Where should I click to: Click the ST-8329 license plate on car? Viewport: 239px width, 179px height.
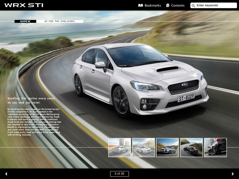coord(186,97)
